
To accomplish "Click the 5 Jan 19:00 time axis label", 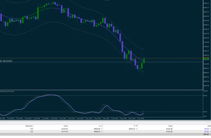I will (141, 118).
